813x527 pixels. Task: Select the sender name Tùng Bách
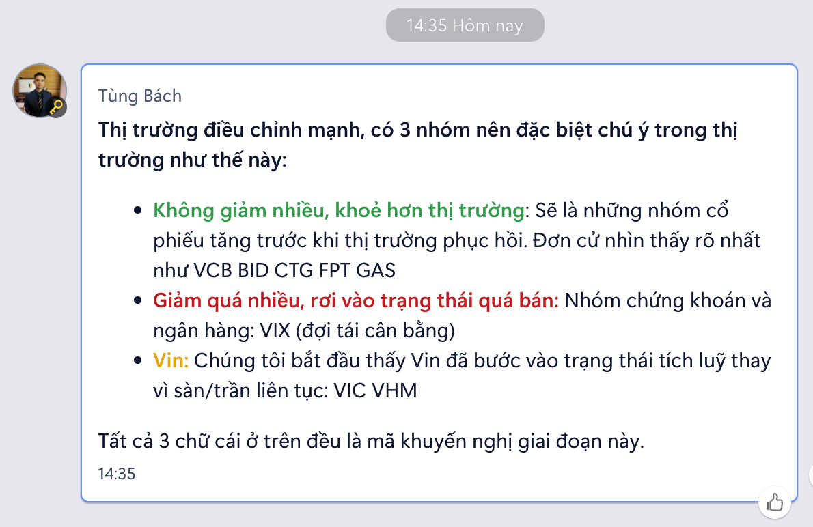click(140, 96)
